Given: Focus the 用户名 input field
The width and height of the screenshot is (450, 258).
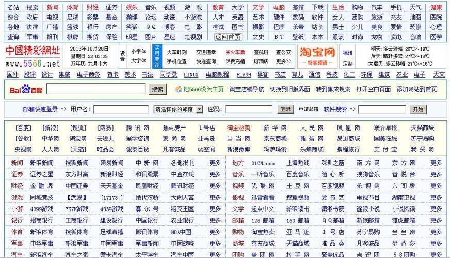Looking at the screenshot, I should pos(121,109).
